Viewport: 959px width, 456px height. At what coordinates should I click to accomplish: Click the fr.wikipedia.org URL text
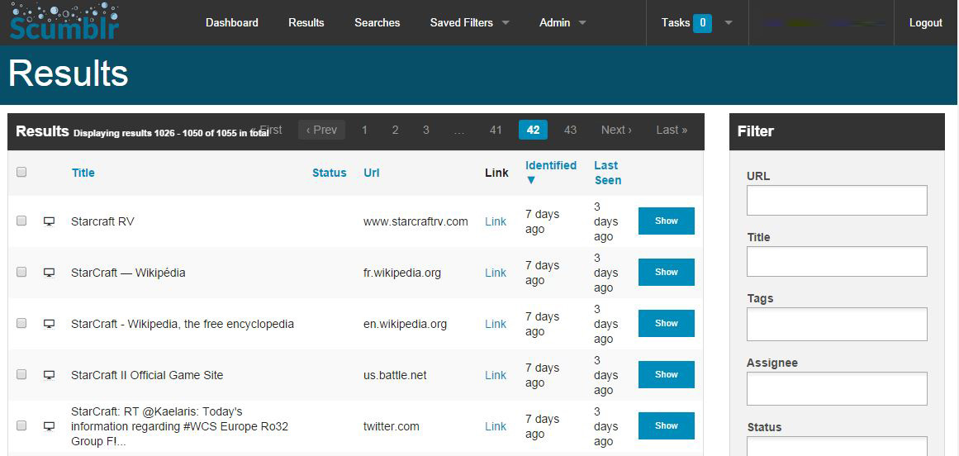401,273
